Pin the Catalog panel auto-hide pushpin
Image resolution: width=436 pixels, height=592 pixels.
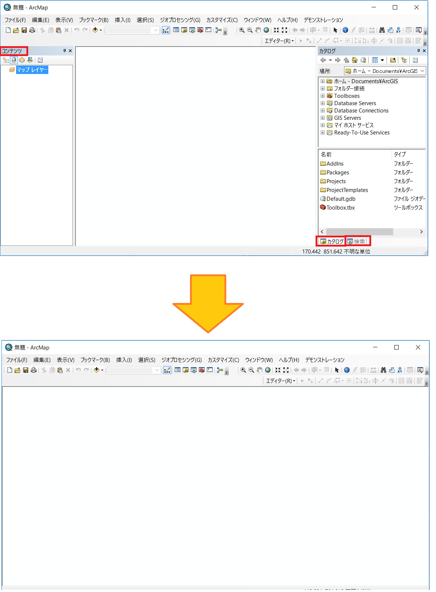click(x=418, y=51)
